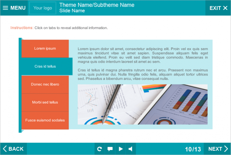Select the 'Cras id tellus' tab
The height and width of the screenshot is (155, 231).
click(47, 66)
